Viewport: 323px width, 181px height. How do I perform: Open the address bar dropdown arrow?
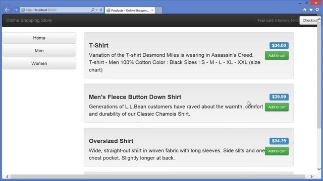click(x=96, y=10)
